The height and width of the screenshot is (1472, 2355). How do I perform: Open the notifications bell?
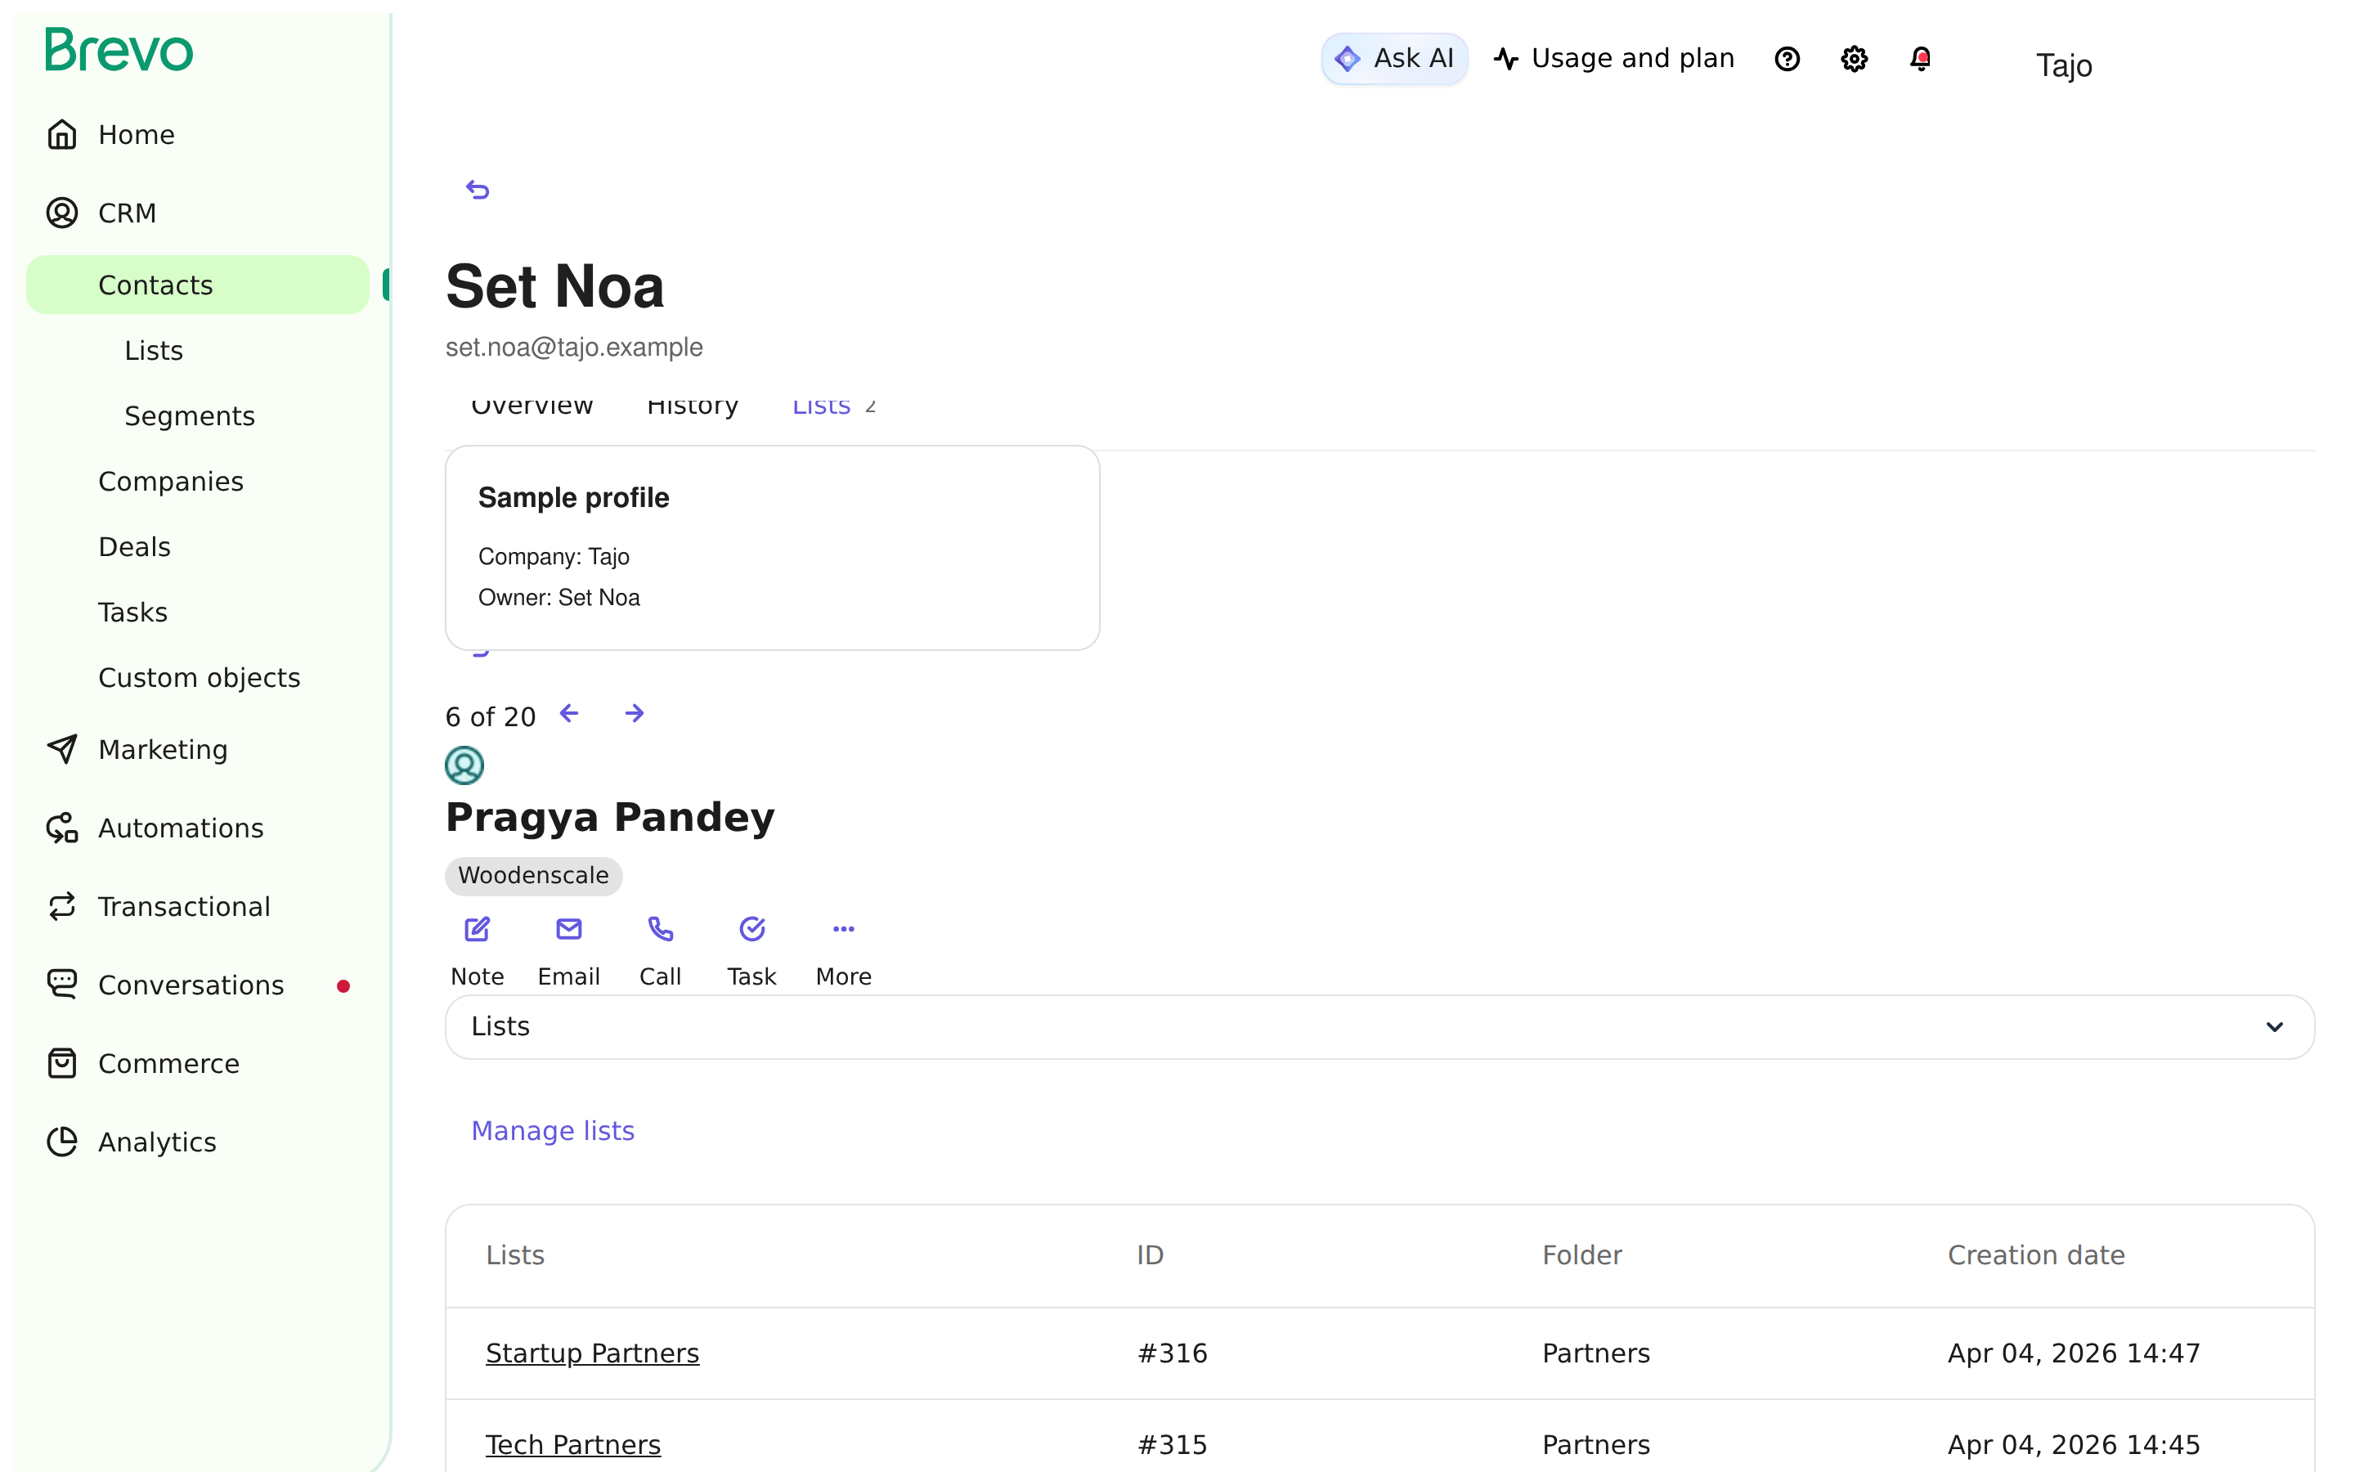[1920, 60]
